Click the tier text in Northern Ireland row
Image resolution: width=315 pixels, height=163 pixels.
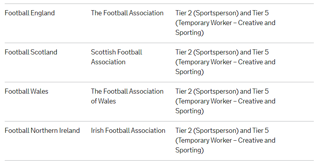(x=225, y=140)
